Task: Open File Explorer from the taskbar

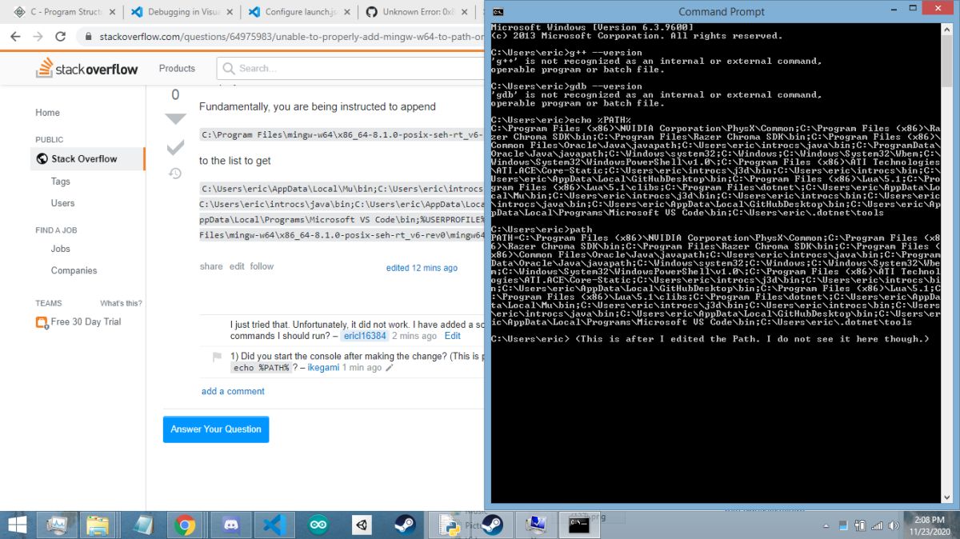Action: point(97,525)
